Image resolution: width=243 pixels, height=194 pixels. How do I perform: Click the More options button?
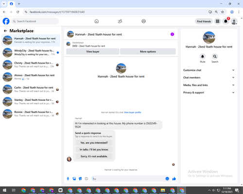coord(148,51)
